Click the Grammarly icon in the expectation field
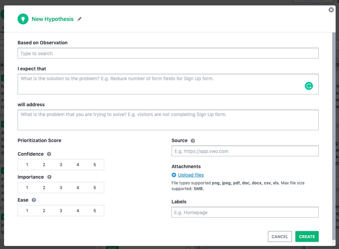 click(309, 86)
